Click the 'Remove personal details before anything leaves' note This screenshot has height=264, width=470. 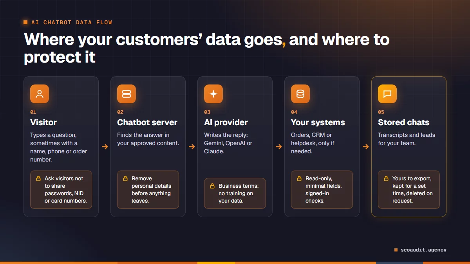[x=148, y=190]
